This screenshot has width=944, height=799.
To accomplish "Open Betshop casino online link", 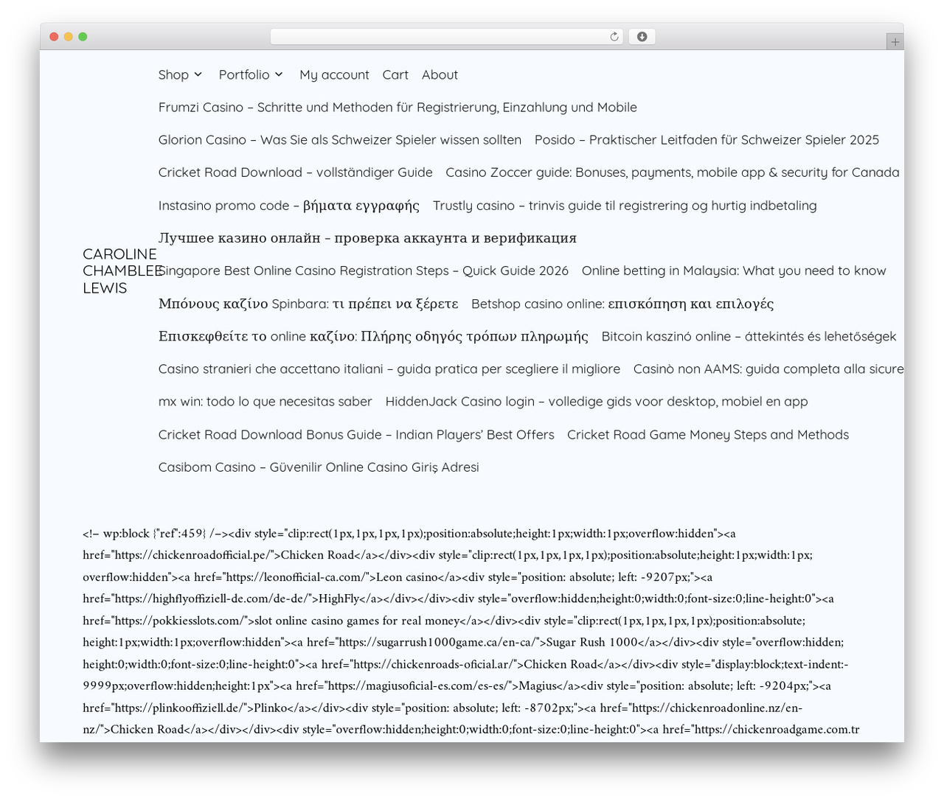I will 622,304.
